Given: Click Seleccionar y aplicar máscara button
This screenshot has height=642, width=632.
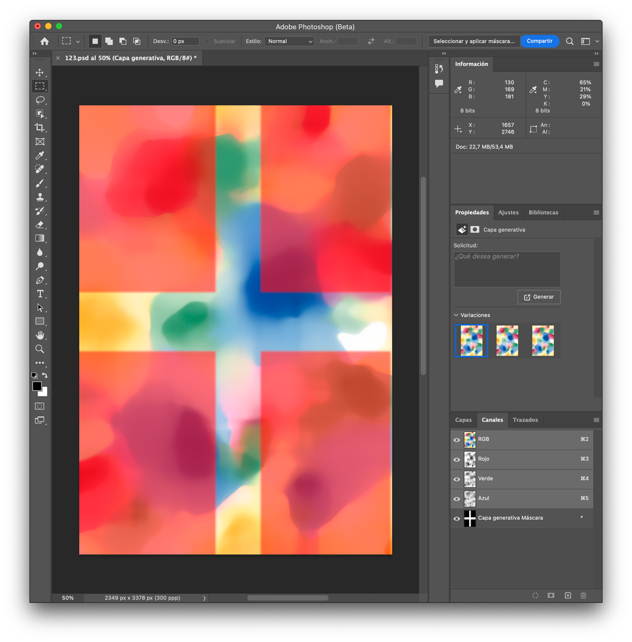Looking at the screenshot, I should click(x=474, y=41).
